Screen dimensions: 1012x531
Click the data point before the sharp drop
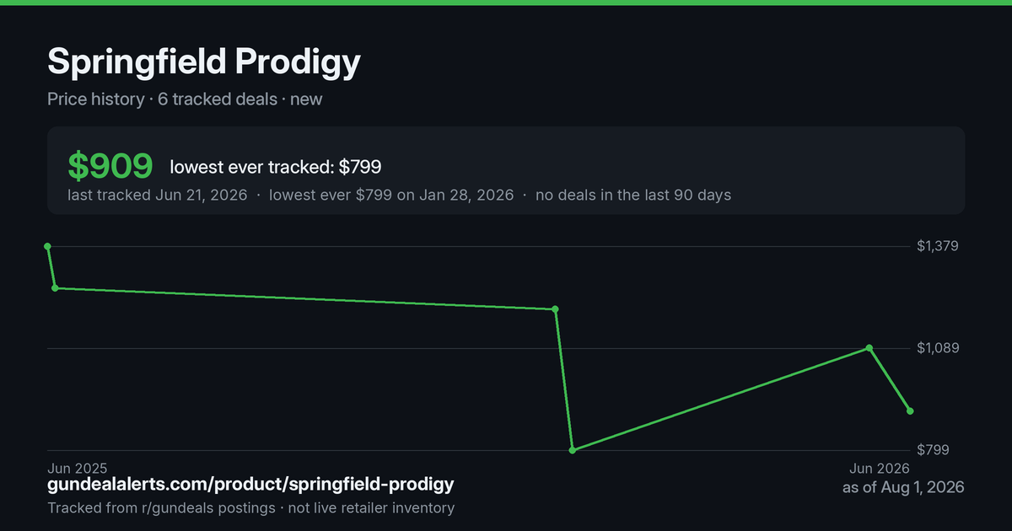click(x=555, y=309)
